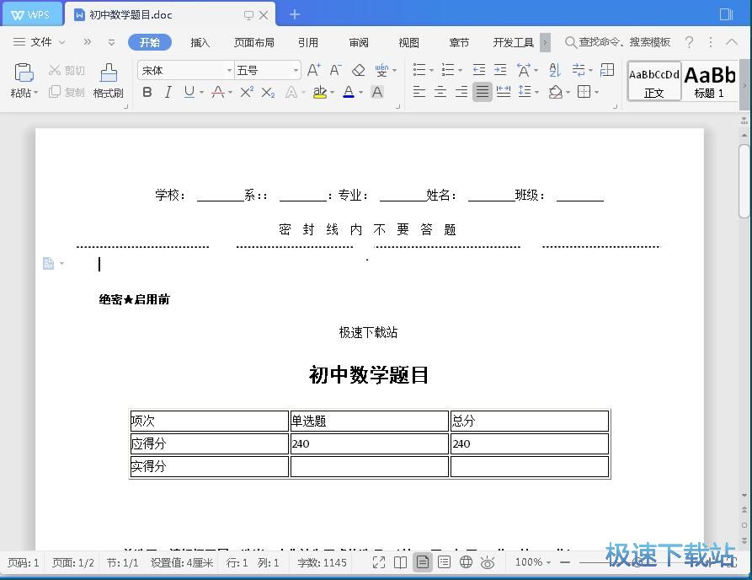Image resolution: width=752 pixels, height=580 pixels.
Task: Apply the 正文 style
Action: coord(654,81)
